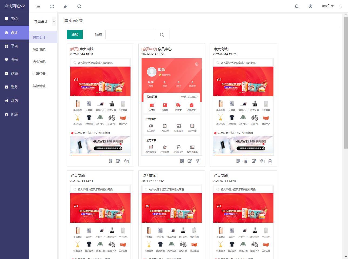Edit the 首页 点大商城 page card
348x259 pixels.
[118, 161]
